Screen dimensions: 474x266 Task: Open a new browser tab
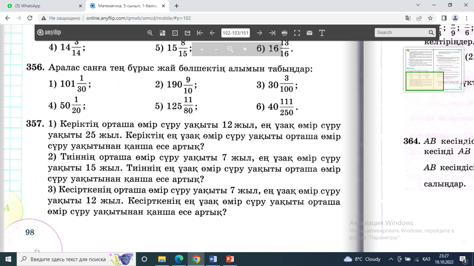pyautogui.click(x=177, y=6)
